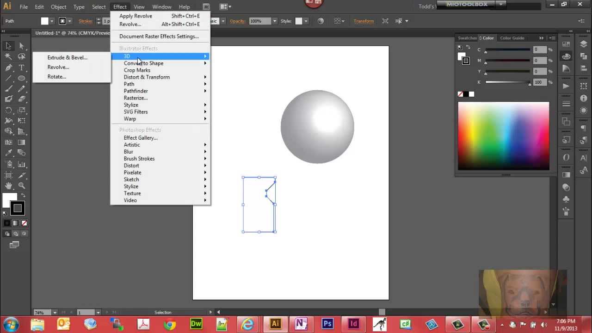Viewport: 592px width, 333px height.
Task: Select the Scale tool
Action: click(22, 110)
